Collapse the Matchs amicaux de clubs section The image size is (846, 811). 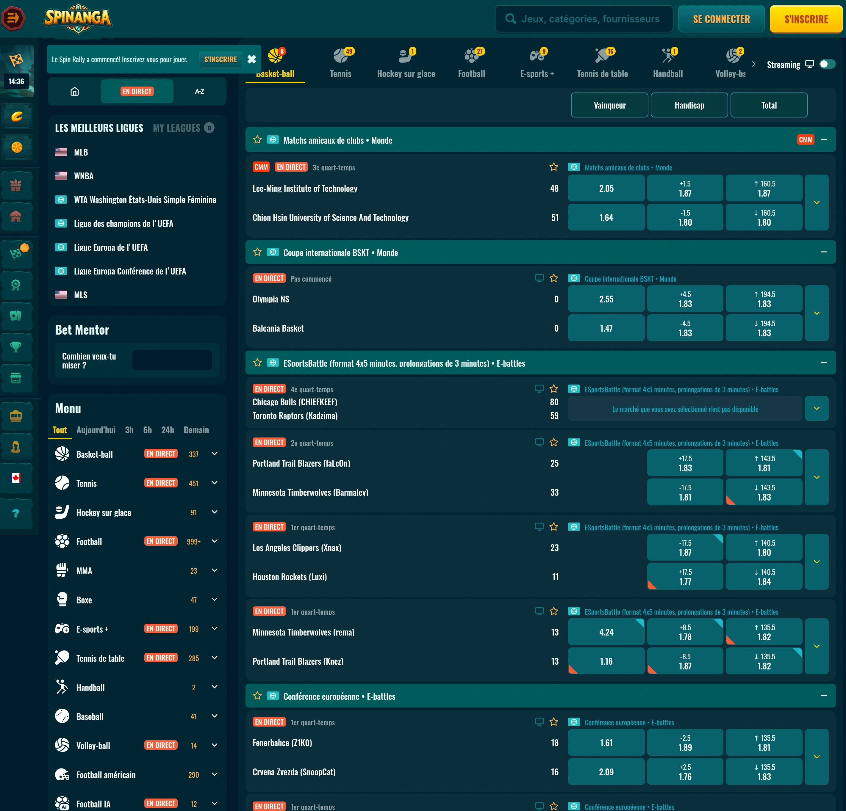click(x=824, y=140)
